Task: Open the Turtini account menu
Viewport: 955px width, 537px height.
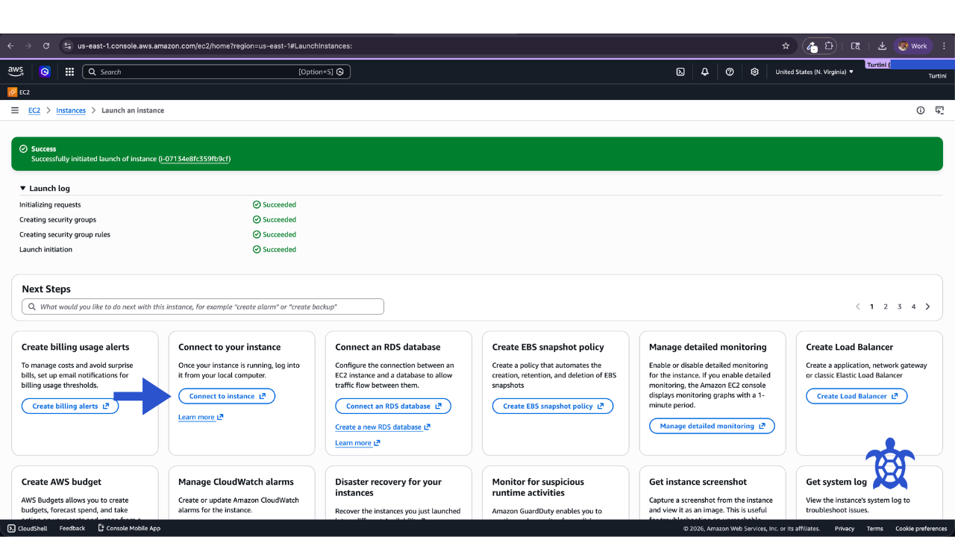Action: pyautogui.click(x=937, y=76)
